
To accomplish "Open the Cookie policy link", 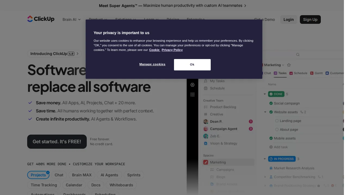I will click(154, 50).
